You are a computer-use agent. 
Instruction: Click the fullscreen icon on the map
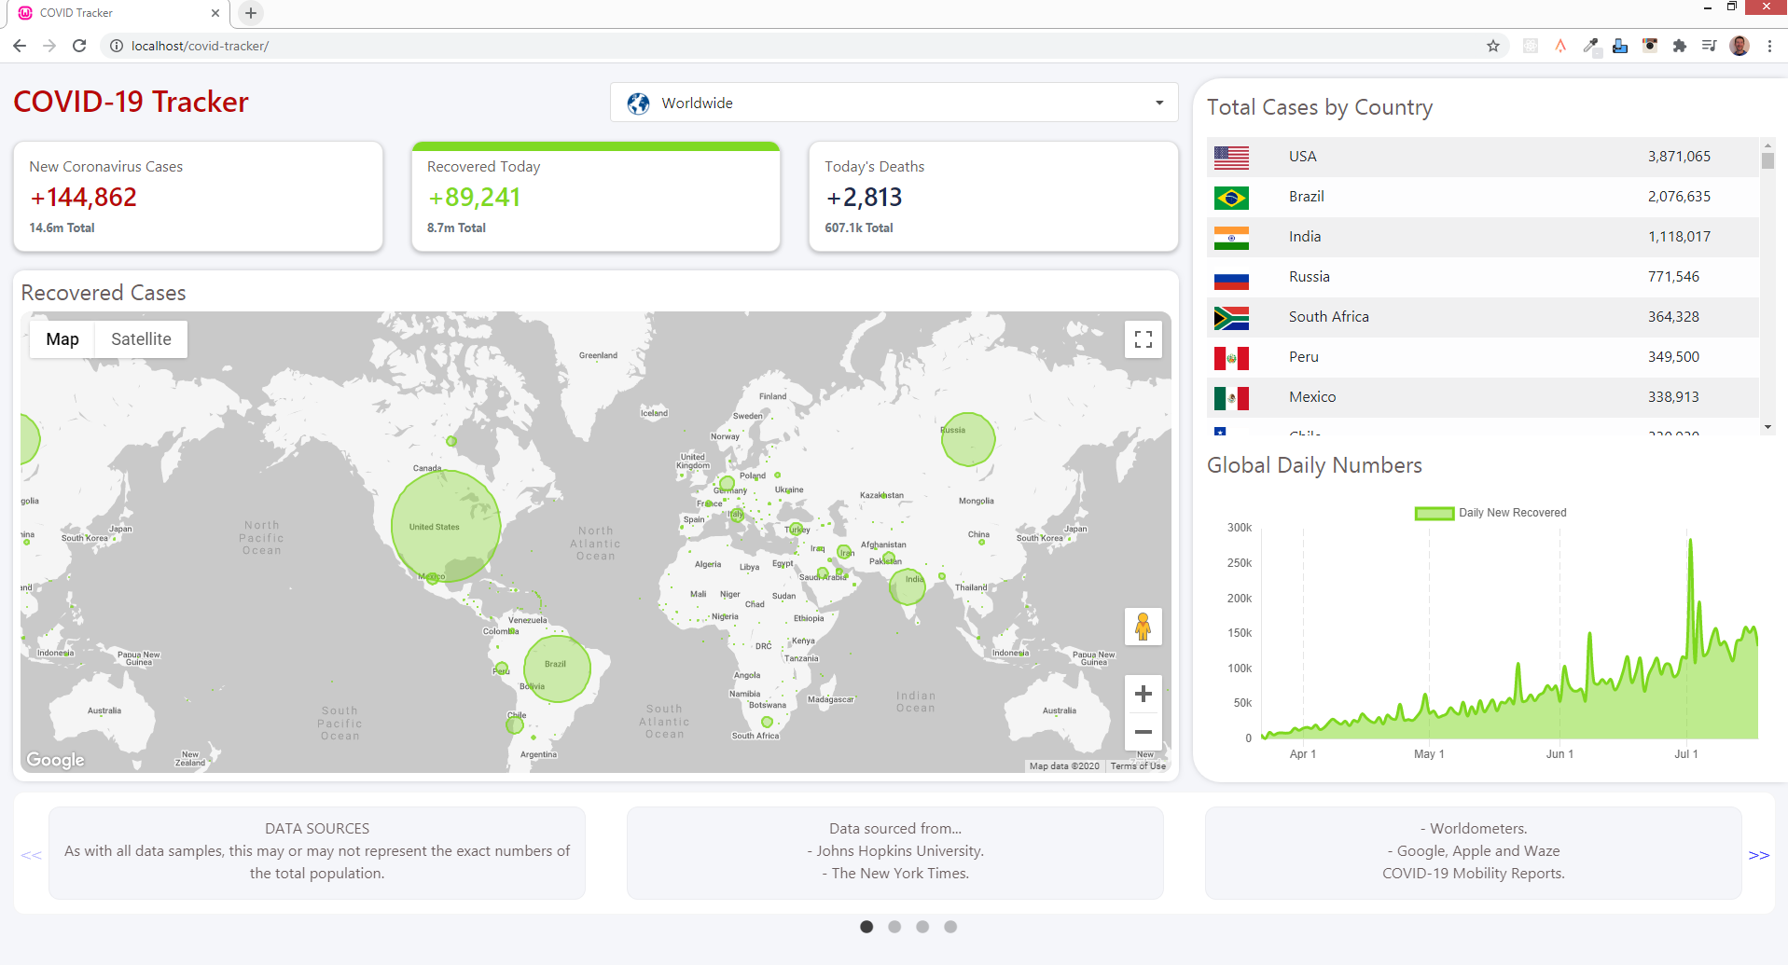point(1143,339)
